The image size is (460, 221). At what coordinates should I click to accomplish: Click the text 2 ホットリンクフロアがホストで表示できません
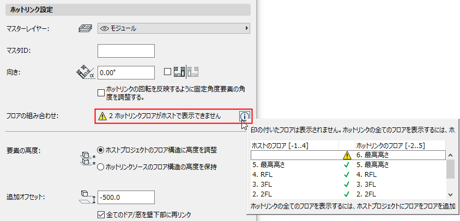point(165,116)
